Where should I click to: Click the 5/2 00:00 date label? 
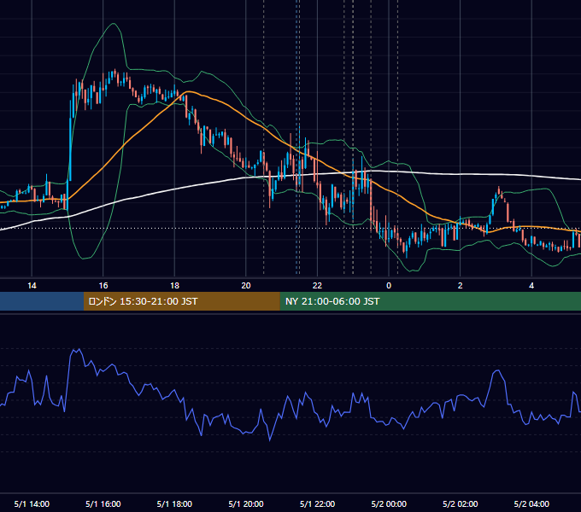pyautogui.click(x=389, y=503)
